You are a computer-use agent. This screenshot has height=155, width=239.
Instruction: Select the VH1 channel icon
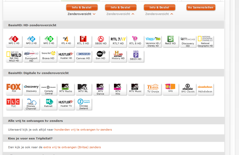(x=170, y=89)
